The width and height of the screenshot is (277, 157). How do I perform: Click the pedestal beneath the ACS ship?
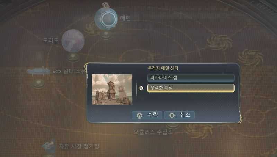(x=38, y=84)
